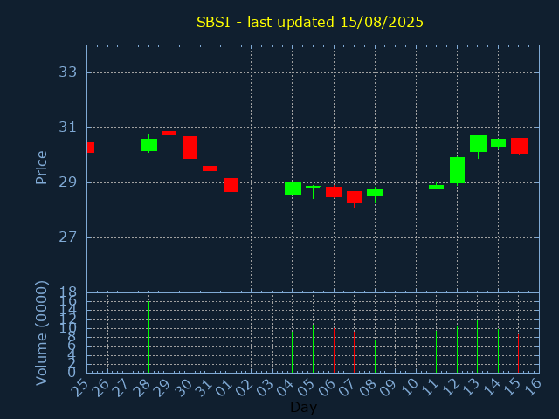Click the red volume bar for day 07

(354, 352)
